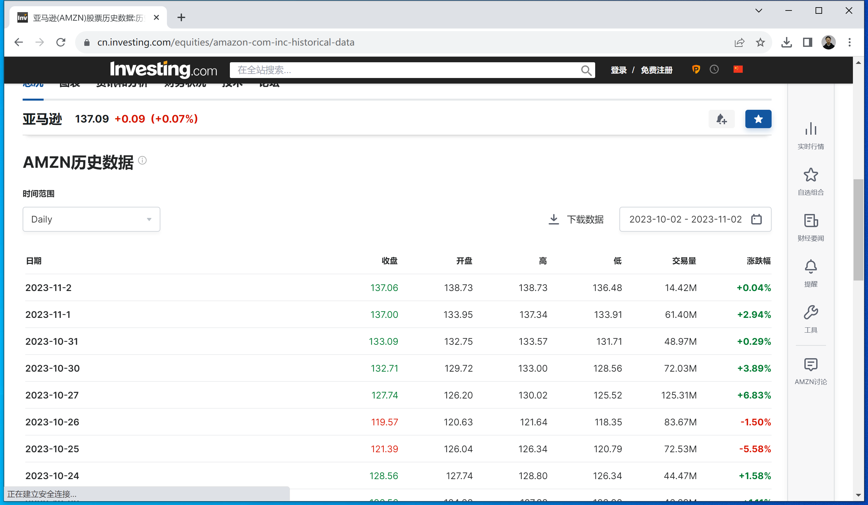Select the 亚马逊(AMZN)股票历史数据 tab
Screen dimensions: 868x505
88,18
